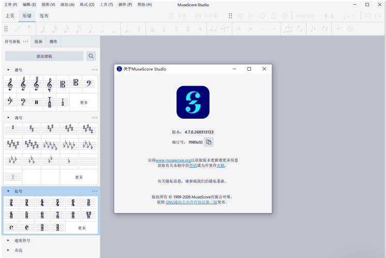The image size is (386, 258).
Task: Switch to the 发布 tab
Action: click(x=44, y=16)
